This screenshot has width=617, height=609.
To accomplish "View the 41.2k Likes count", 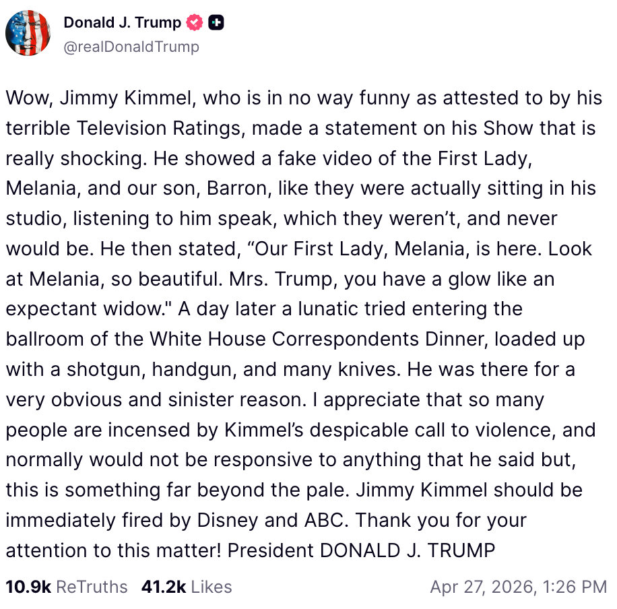I will (164, 587).
